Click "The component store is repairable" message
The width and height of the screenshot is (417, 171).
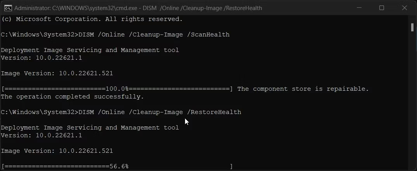click(303, 89)
